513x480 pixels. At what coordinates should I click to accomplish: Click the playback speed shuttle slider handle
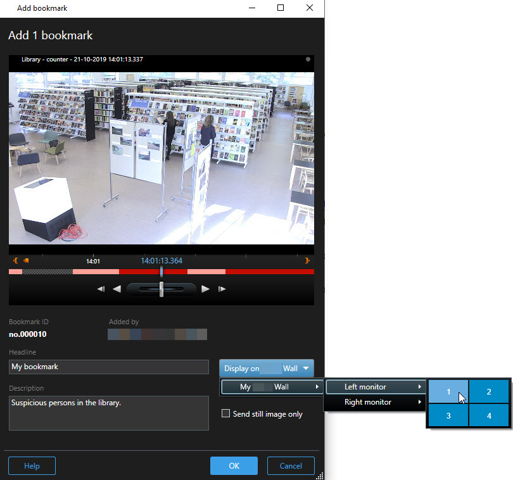[161, 289]
